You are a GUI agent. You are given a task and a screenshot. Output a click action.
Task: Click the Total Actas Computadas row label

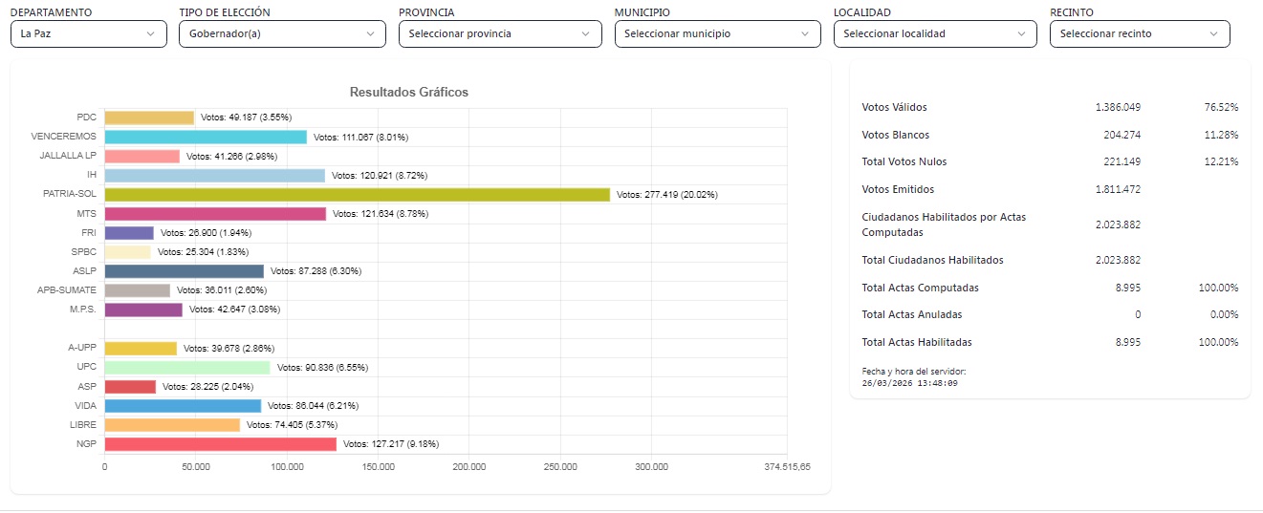[920, 288]
